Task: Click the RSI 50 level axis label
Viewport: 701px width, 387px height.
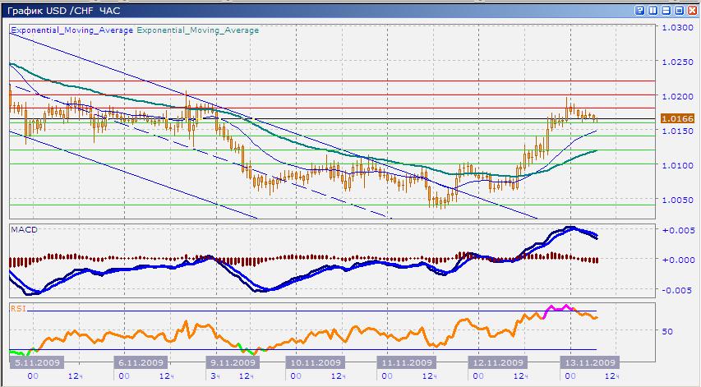Action: pyautogui.click(x=668, y=331)
